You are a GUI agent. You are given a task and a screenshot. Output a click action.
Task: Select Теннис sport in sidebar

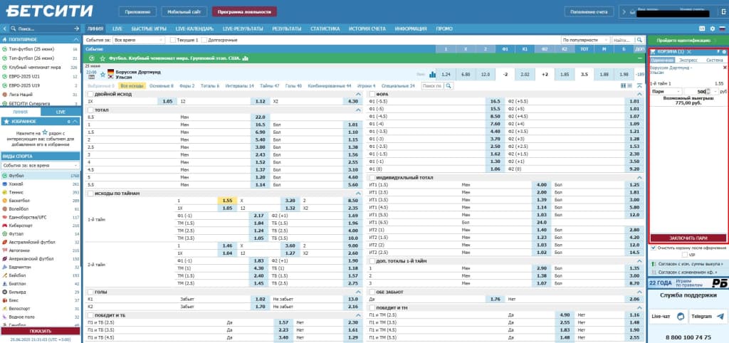(x=41, y=192)
